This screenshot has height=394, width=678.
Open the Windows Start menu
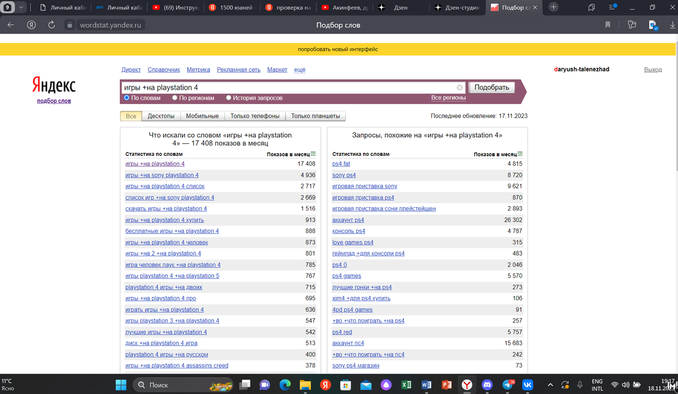click(x=121, y=384)
